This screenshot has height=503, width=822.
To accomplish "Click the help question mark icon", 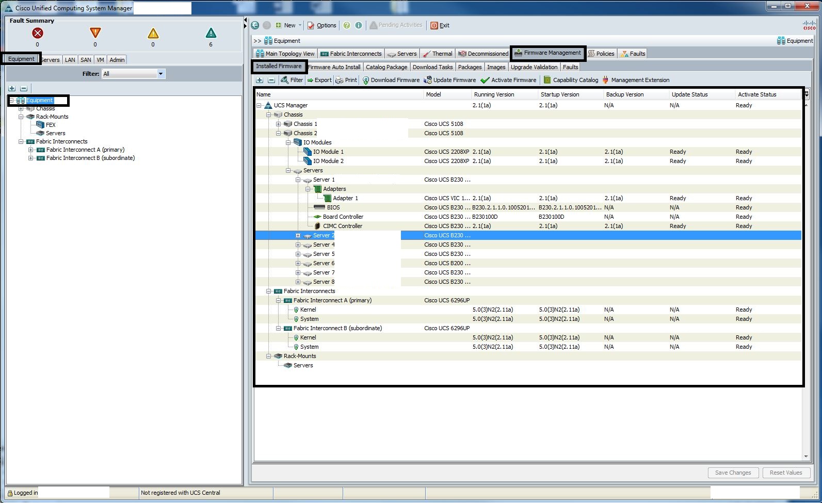I will click(x=347, y=25).
